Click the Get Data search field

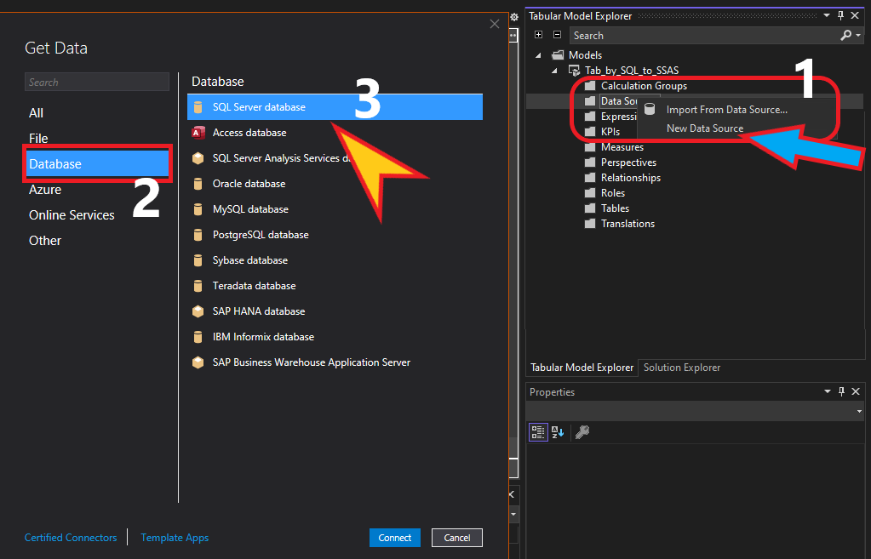pyautogui.click(x=97, y=83)
